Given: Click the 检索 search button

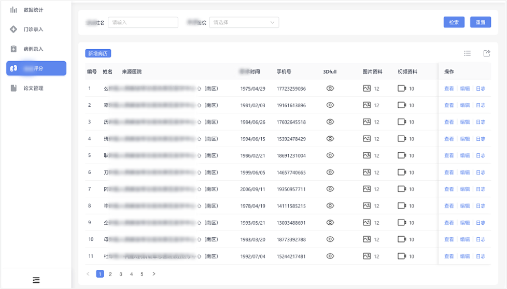Looking at the screenshot, I should (x=454, y=22).
